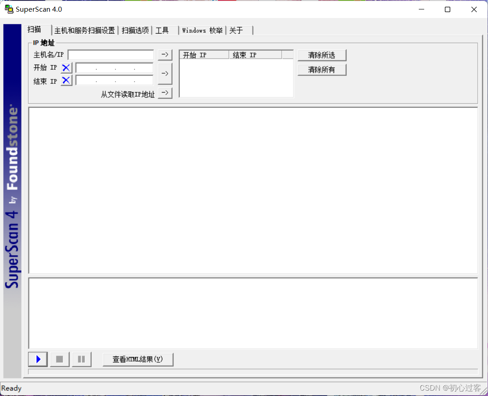Open the 扫描选项 tab

tap(135, 30)
